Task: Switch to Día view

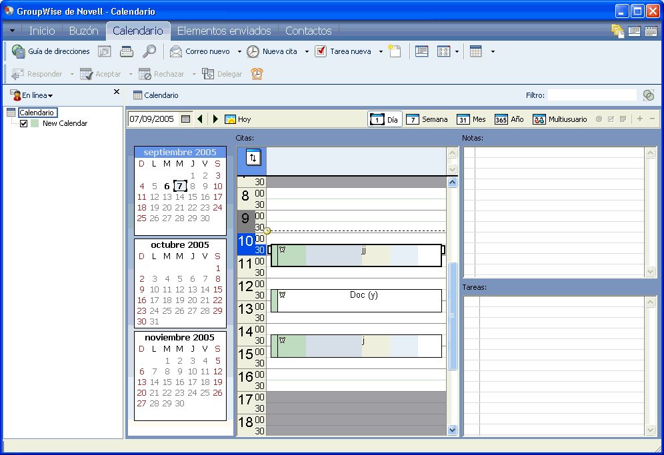Action: click(385, 119)
